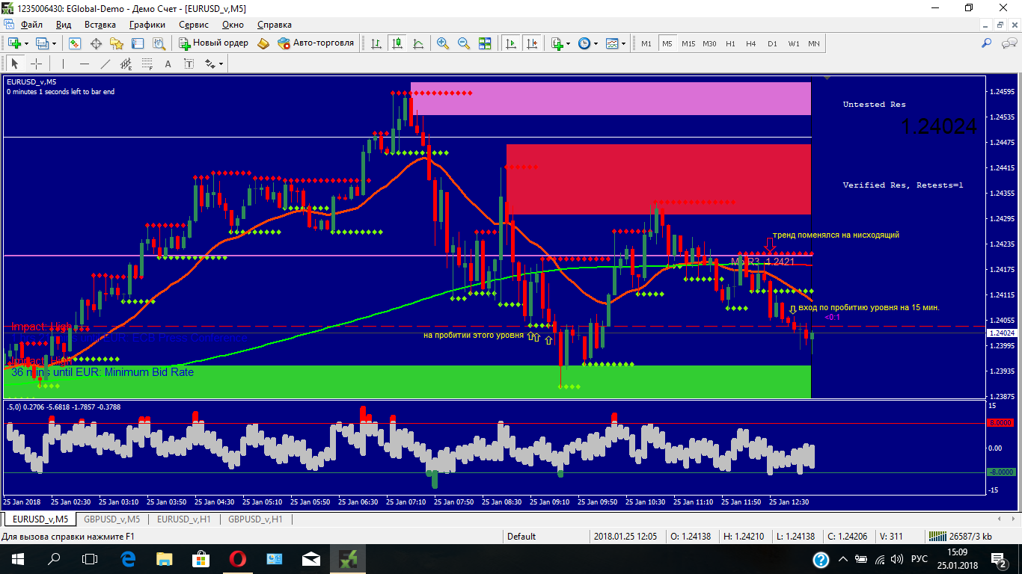Image resolution: width=1022 pixels, height=574 pixels.
Task: Zoom out of the chart
Action: [x=464, y=43]
